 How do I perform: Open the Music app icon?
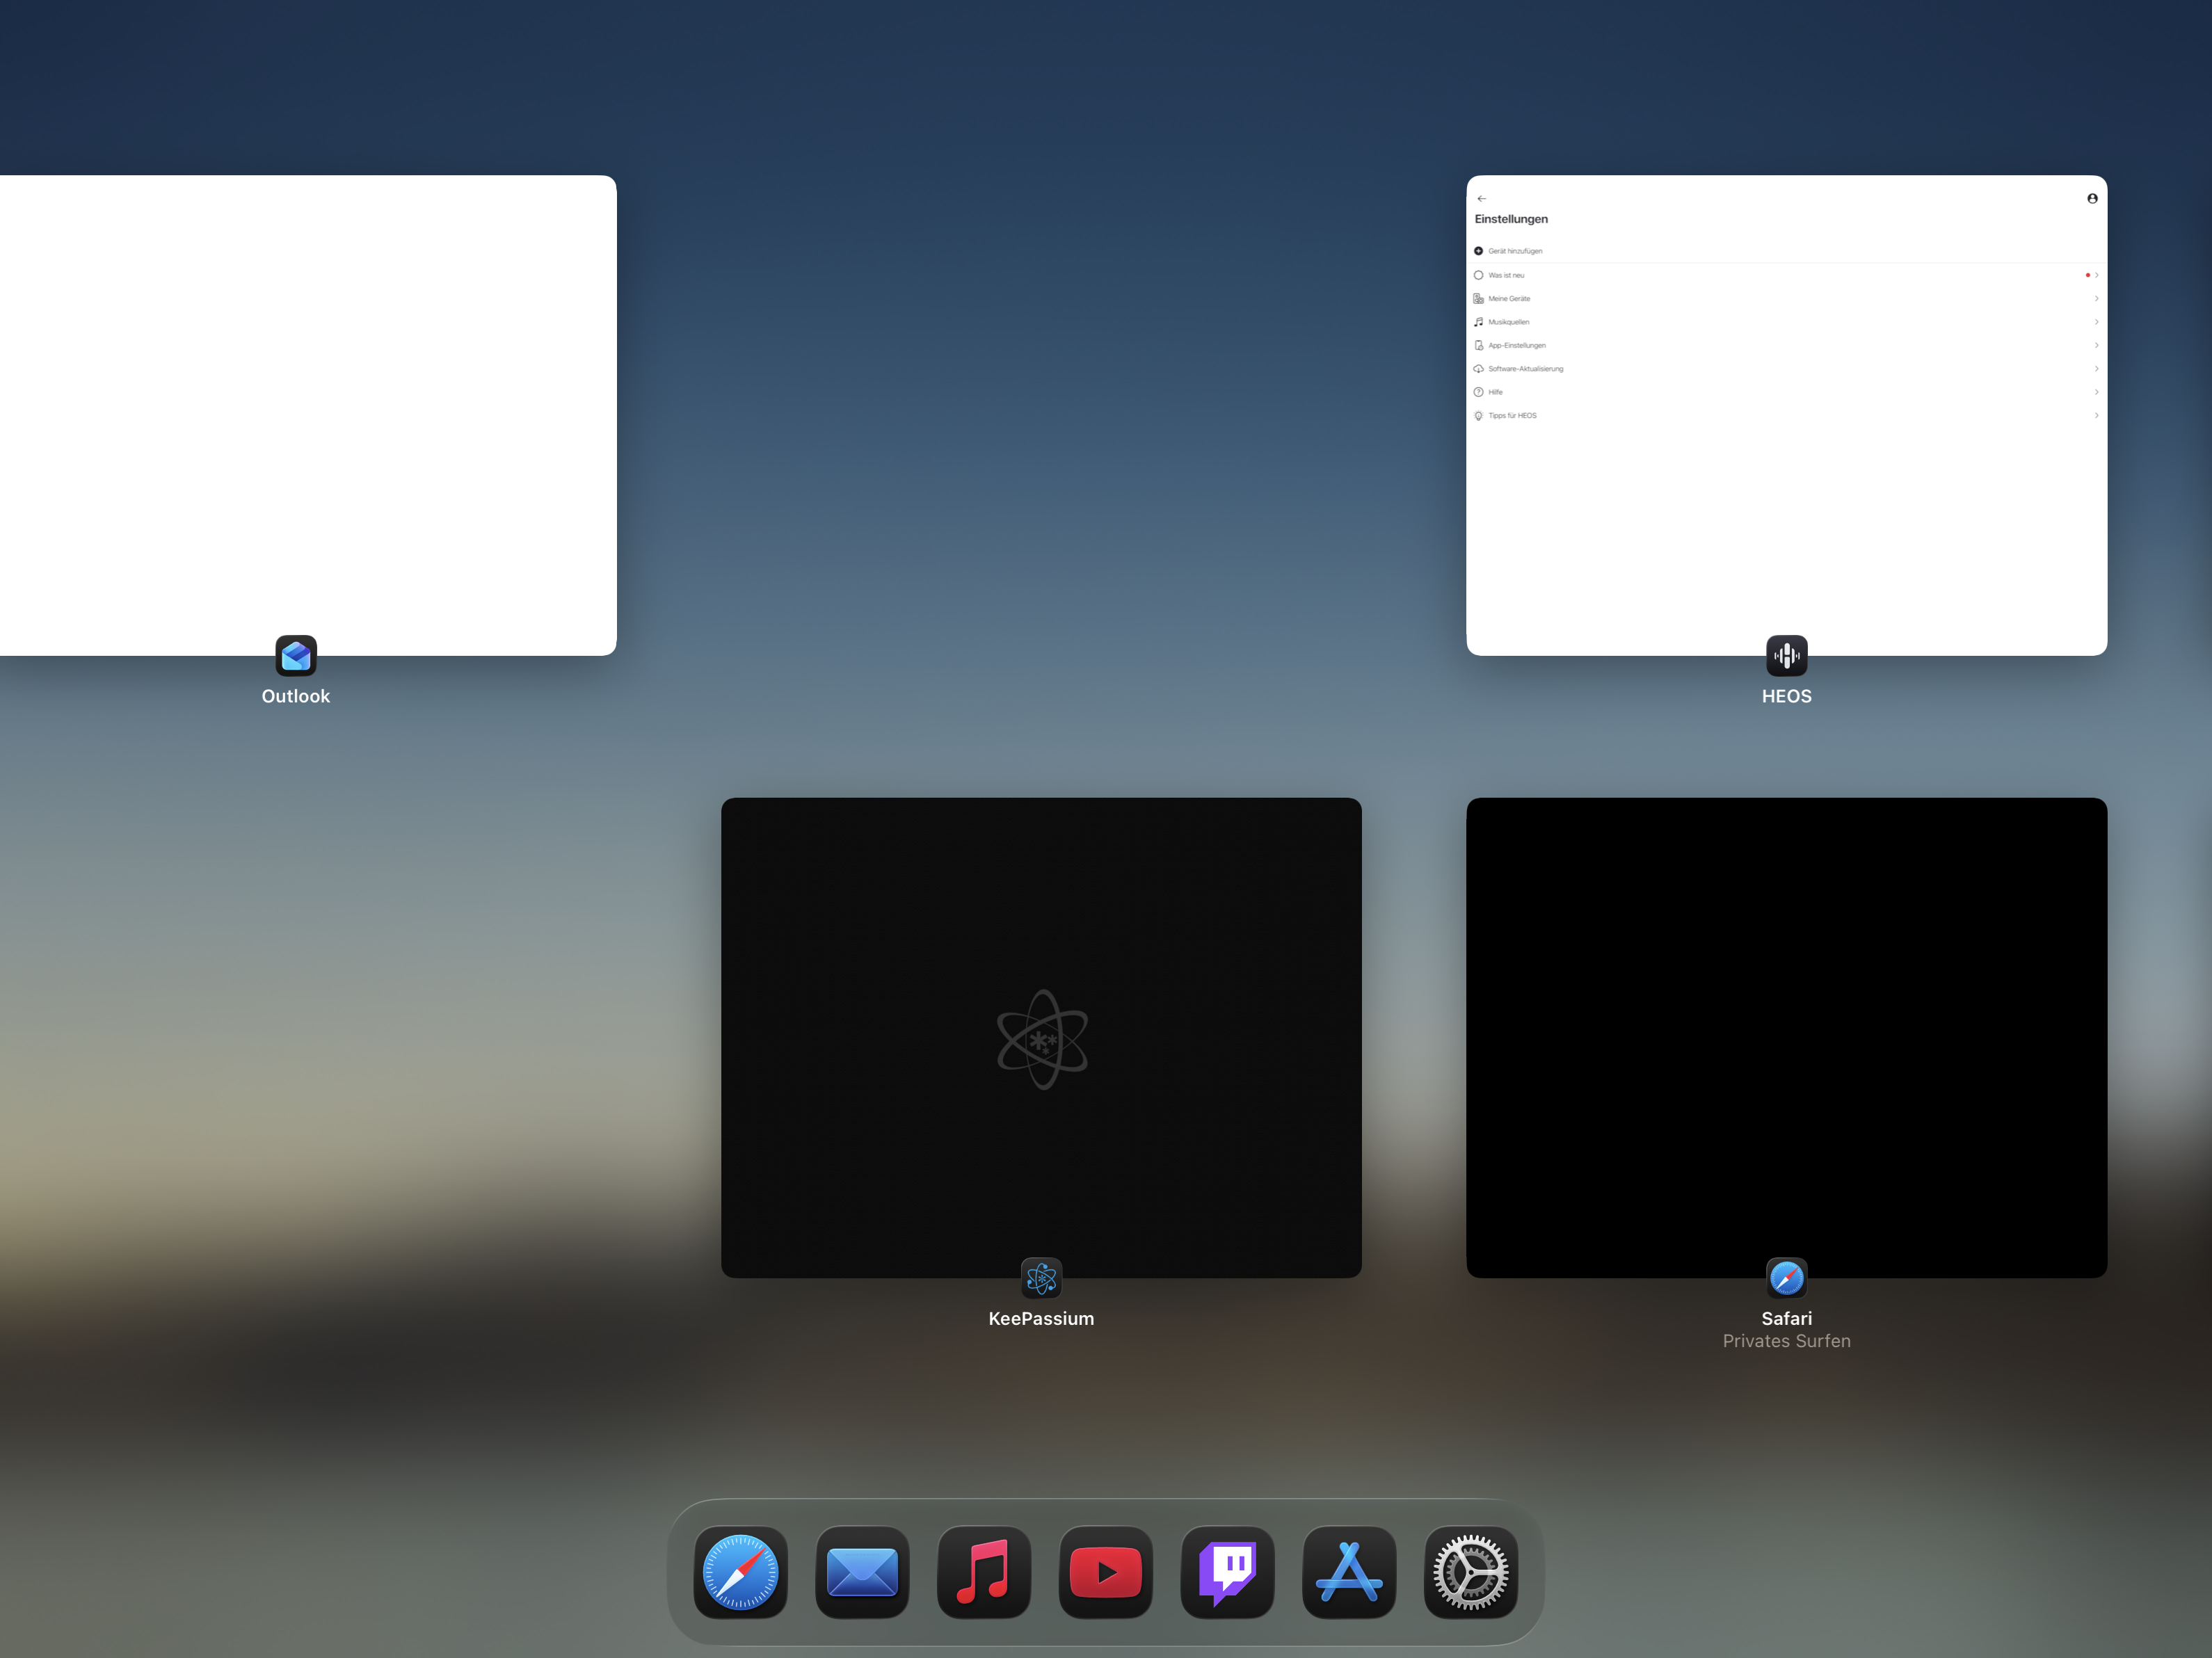[x=984, y=1572]
